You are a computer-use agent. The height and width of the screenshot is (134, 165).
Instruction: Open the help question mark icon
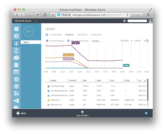tap(146, 113)
